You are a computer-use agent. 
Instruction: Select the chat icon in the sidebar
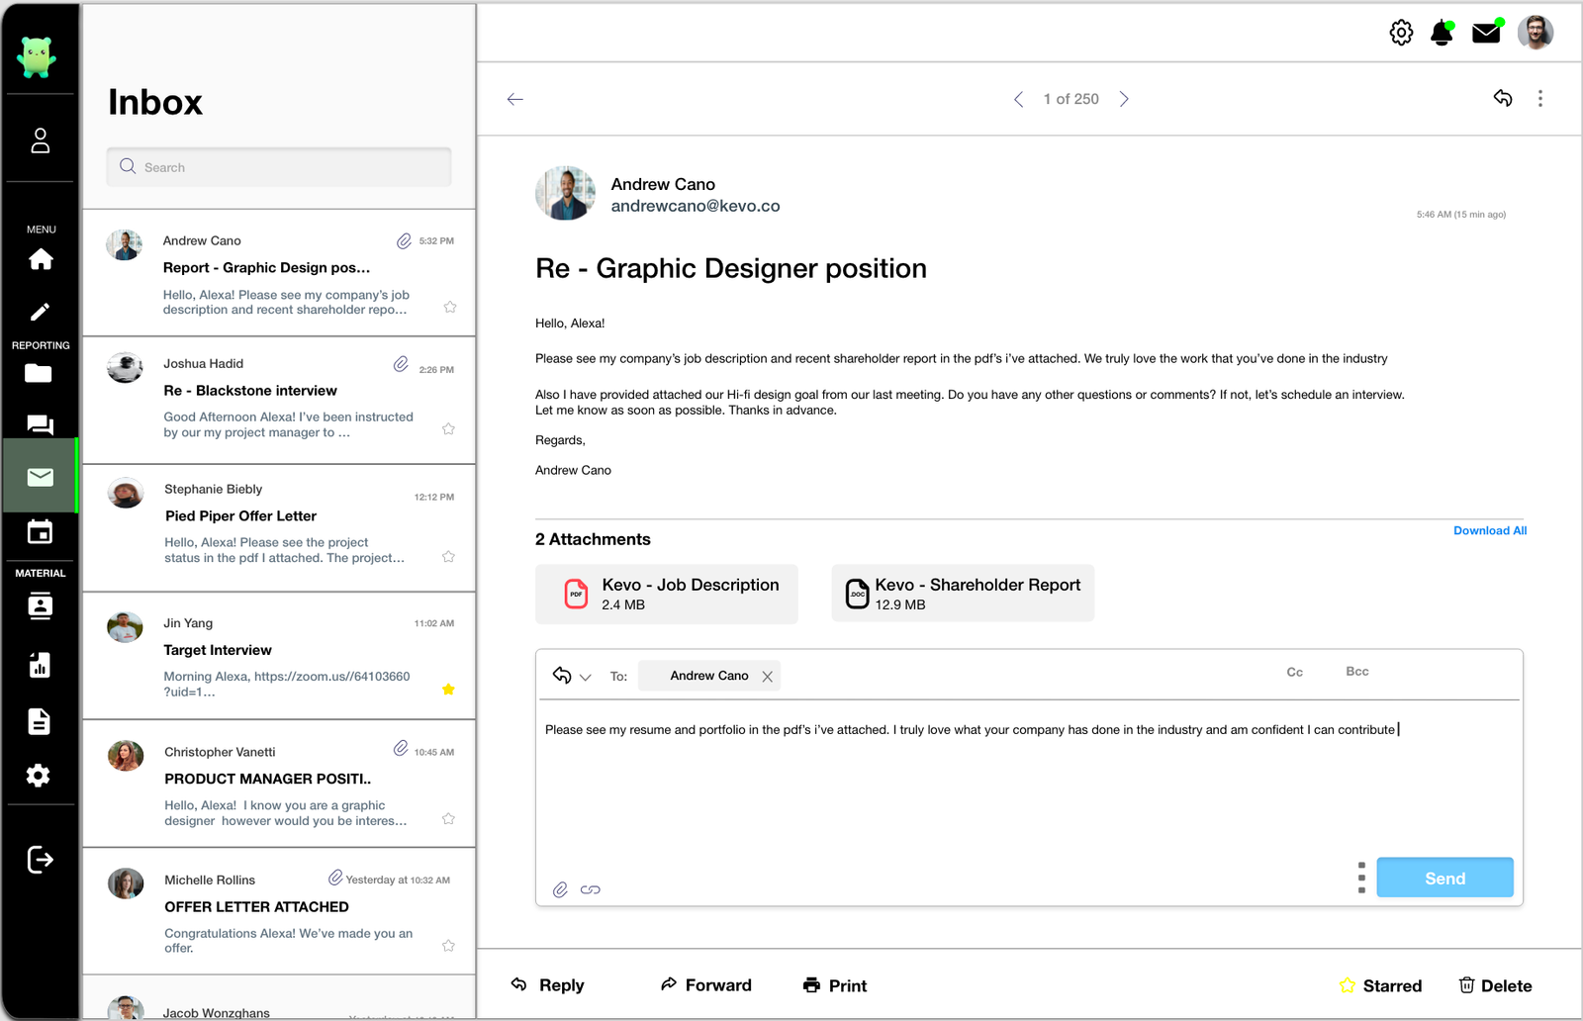[x=40, y=424]
